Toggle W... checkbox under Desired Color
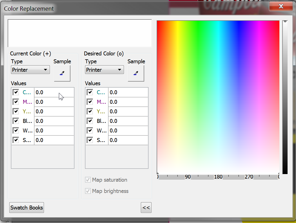Image resolution: width=296 pixels, height=223 pixels. tap(90, 130)
